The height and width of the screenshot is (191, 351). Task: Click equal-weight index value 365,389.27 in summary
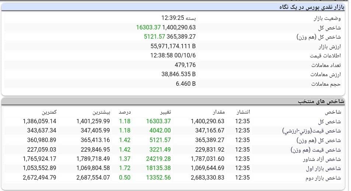pos(181,36)
